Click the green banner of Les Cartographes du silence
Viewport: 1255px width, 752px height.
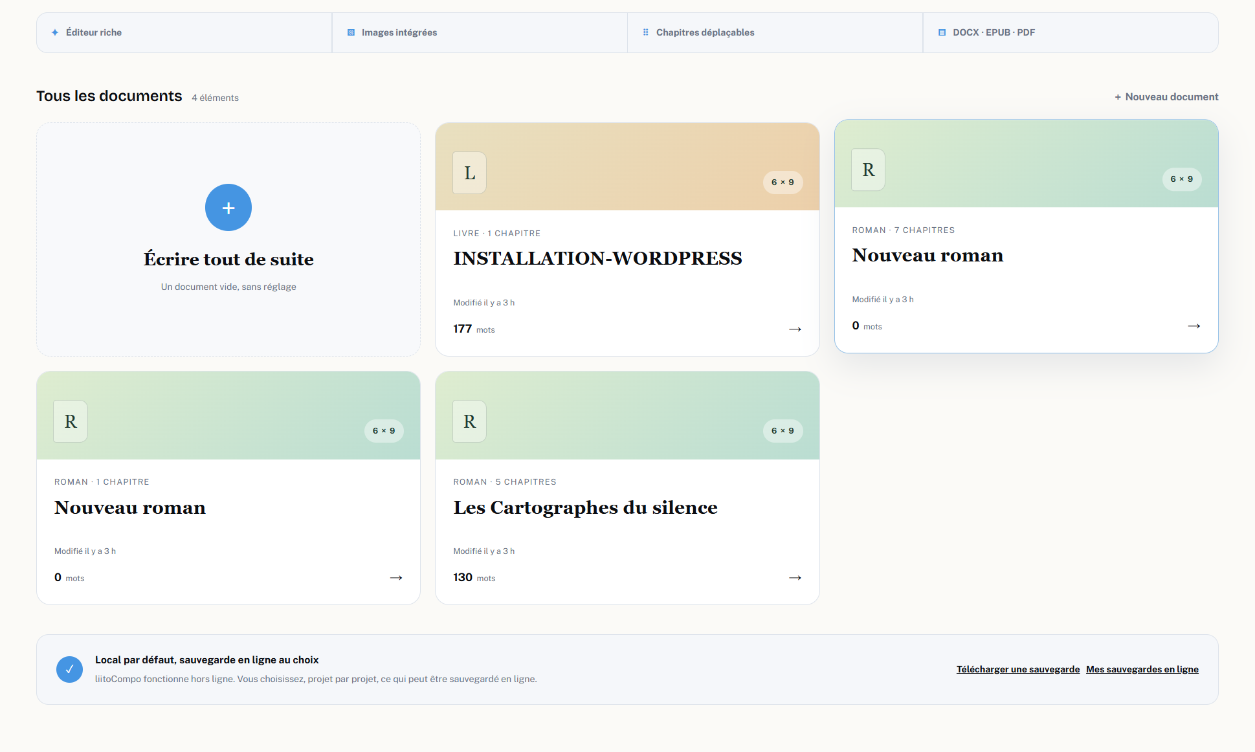pyautogui.click(x=627, y=415)
